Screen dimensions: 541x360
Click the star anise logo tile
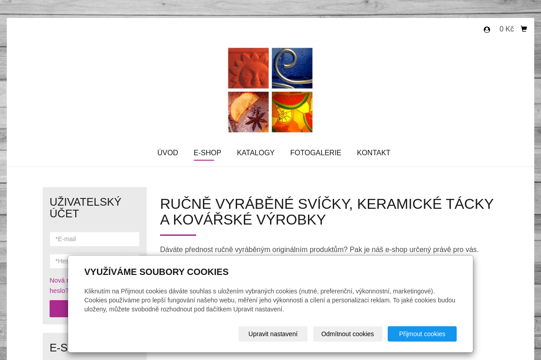coord(248,112)
